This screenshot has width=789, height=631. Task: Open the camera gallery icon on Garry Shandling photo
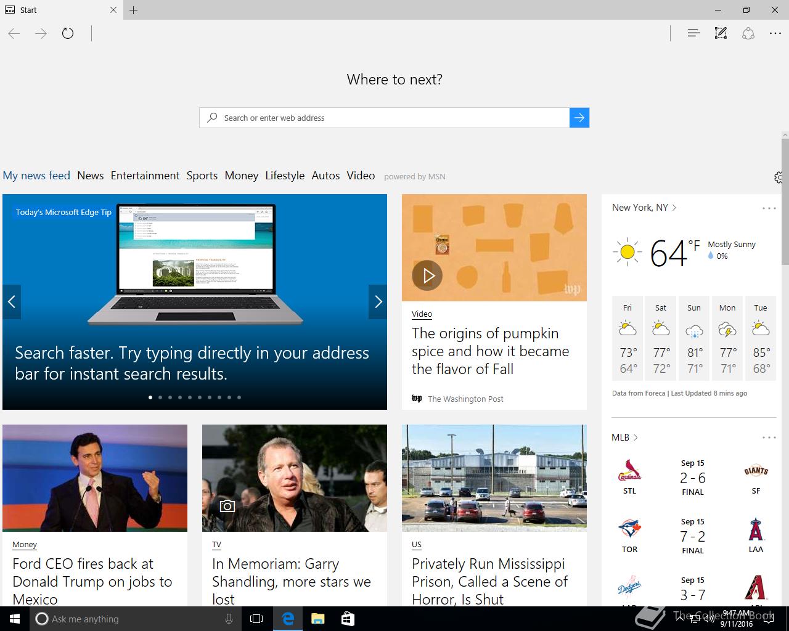[x=227, y=506]
